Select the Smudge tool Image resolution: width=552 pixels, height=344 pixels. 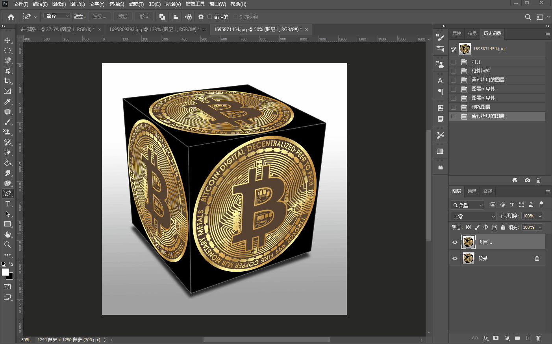point(7,173)
